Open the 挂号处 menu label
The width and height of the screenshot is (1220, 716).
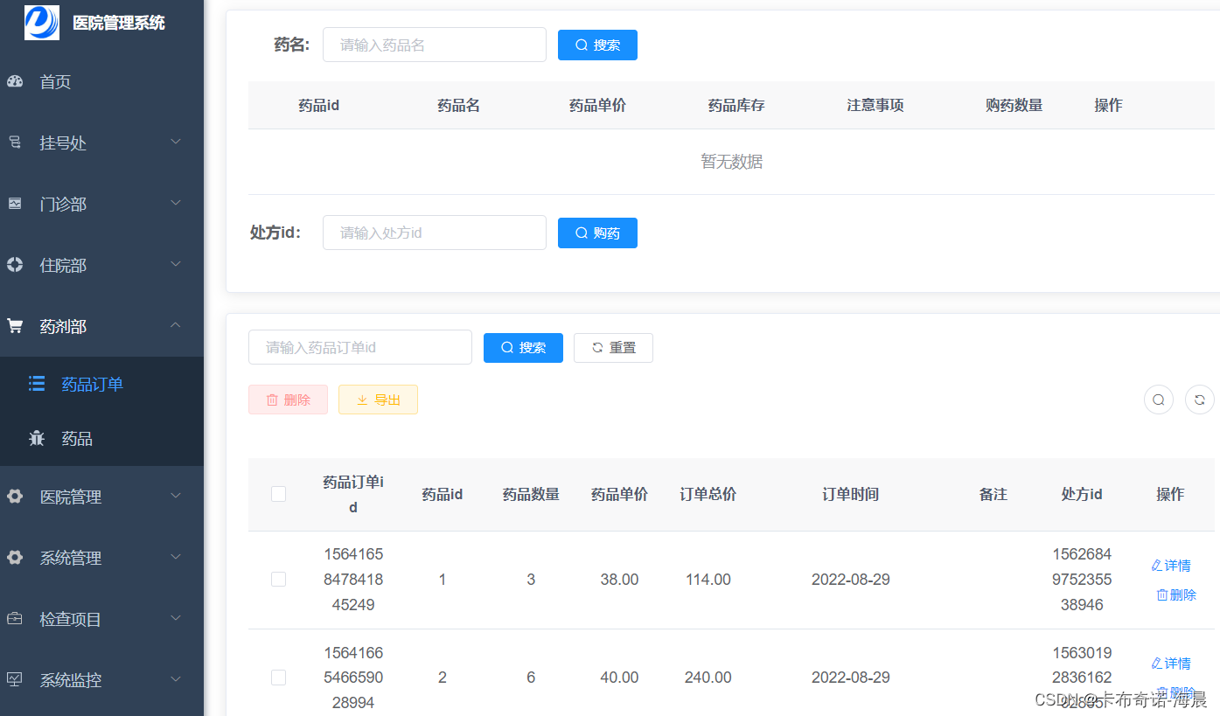[x=63, y=143]
